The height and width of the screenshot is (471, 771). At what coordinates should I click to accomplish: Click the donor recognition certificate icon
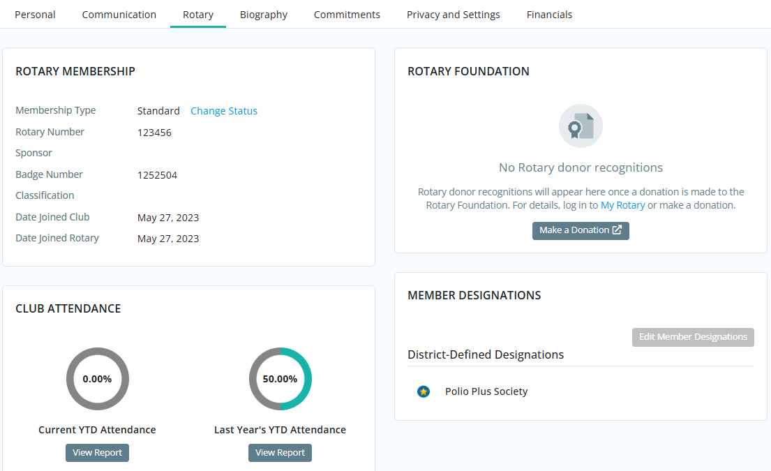pos(581,126)
